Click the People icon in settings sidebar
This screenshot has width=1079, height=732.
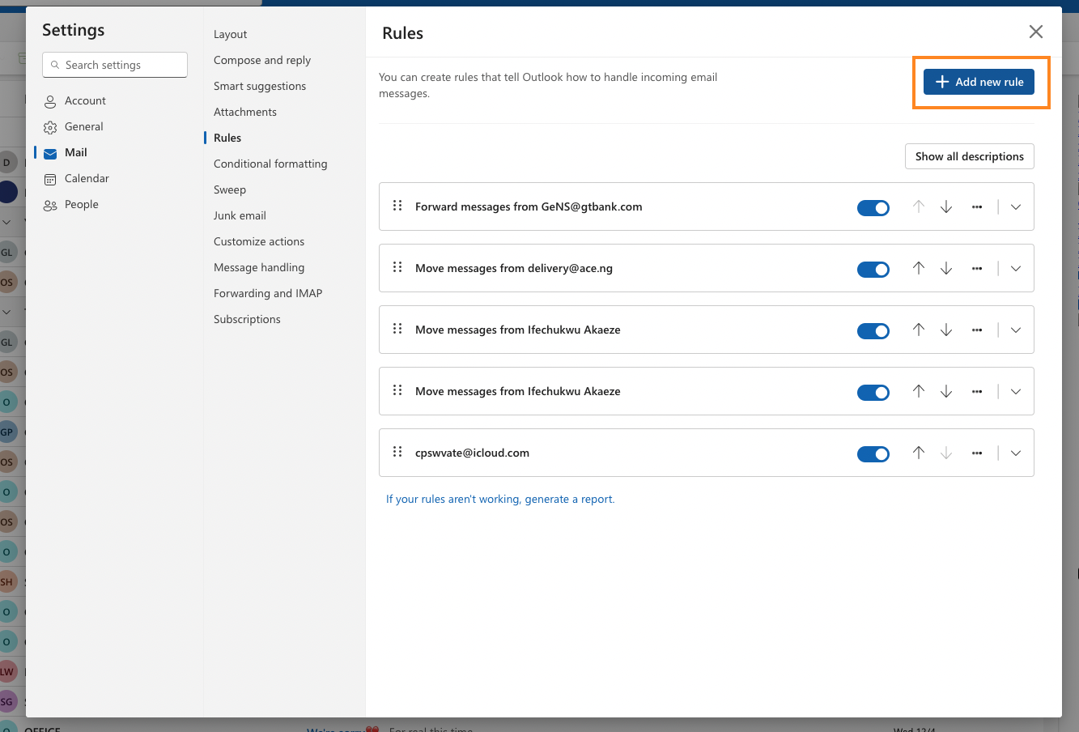(x=50, y=205)
